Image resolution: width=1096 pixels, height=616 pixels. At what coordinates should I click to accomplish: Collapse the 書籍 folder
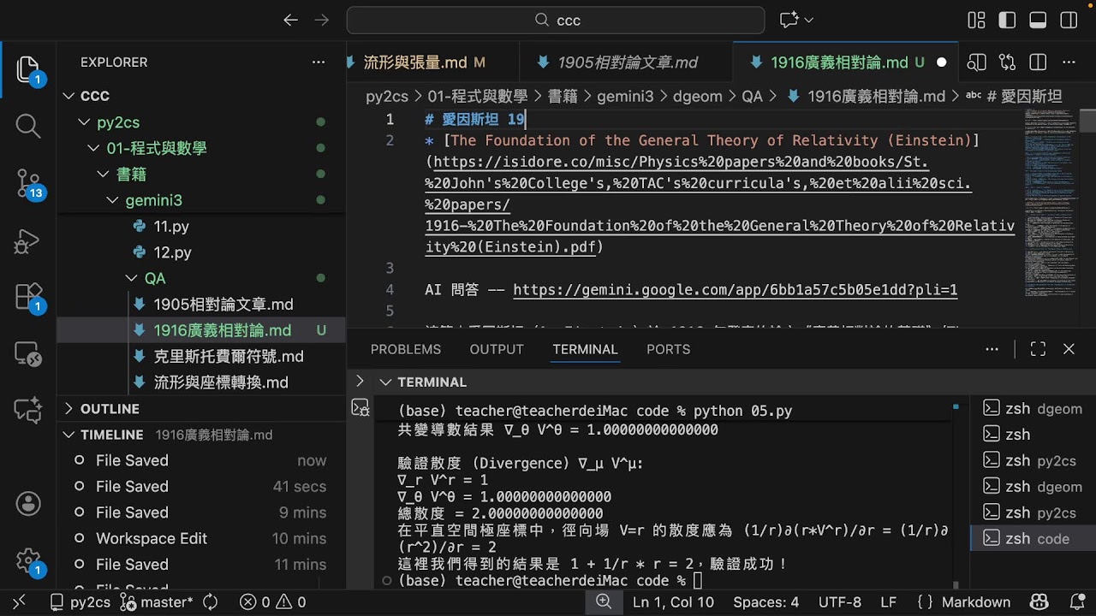tap(103, 175)
